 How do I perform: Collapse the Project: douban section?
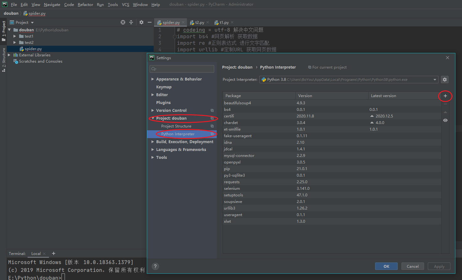[153, 118]
